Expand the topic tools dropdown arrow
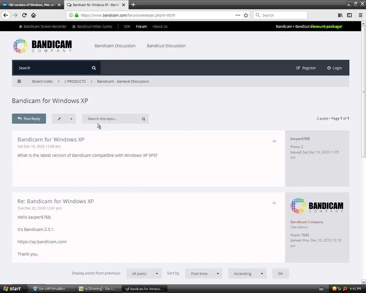 pyautogui.click(x=71, y=119)
